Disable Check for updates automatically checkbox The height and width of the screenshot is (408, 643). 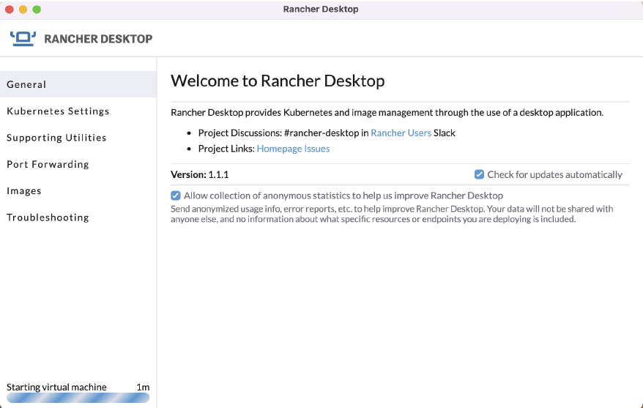[x=479, y=174]
